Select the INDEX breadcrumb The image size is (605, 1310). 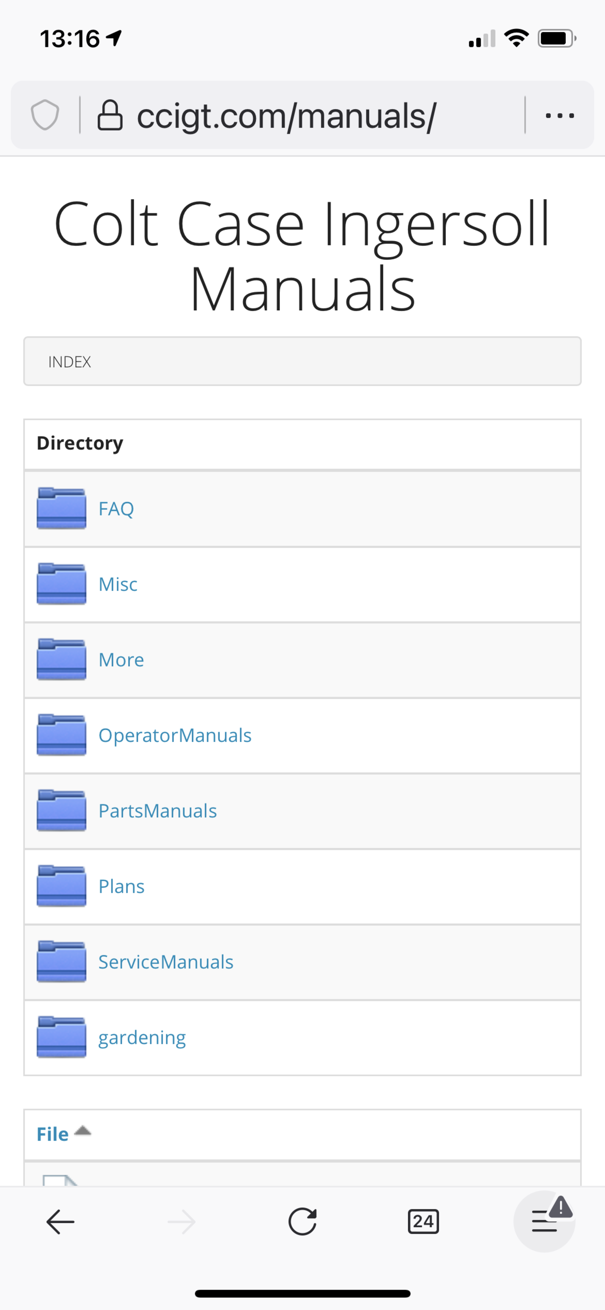point(69,362)
